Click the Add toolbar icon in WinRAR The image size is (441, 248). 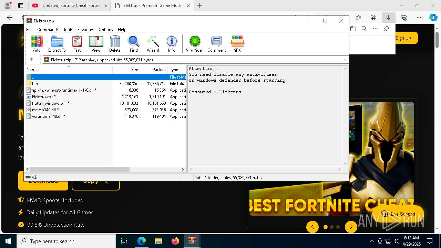[37, 44]
